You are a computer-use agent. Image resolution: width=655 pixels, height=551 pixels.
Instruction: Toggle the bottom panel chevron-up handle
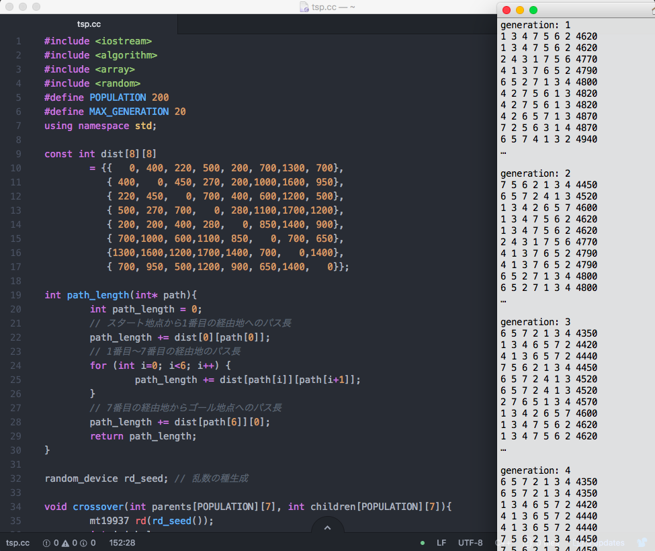(328, 527)
